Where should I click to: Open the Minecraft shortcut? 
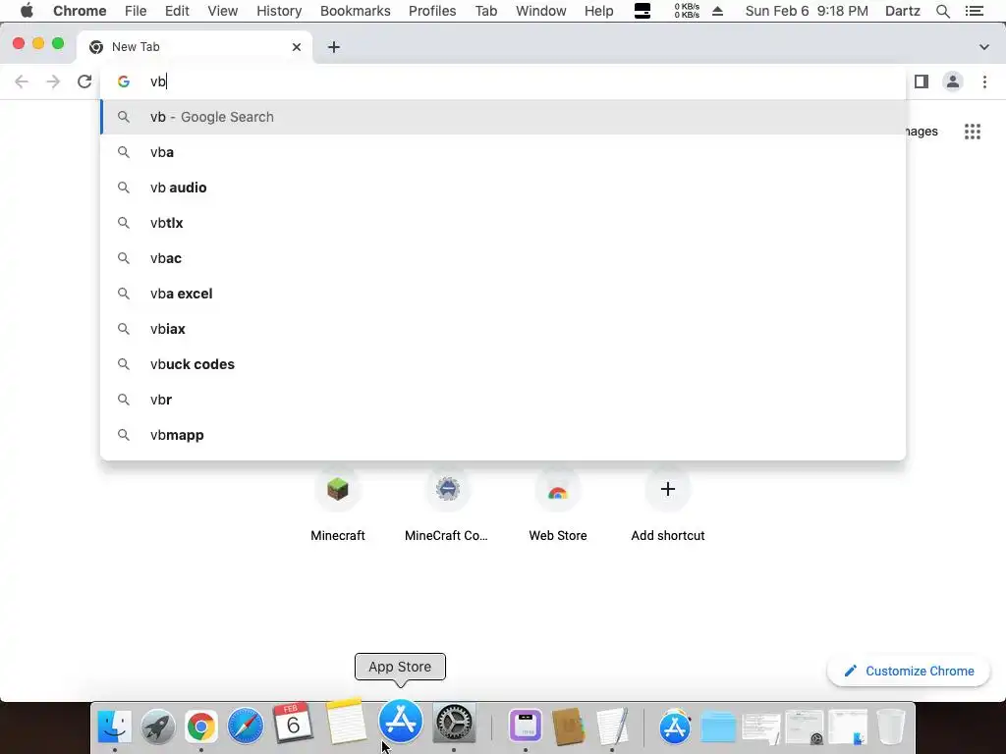click(338, 504)
